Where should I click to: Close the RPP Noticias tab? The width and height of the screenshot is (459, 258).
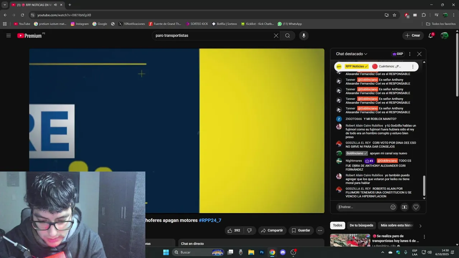point(61,5)
